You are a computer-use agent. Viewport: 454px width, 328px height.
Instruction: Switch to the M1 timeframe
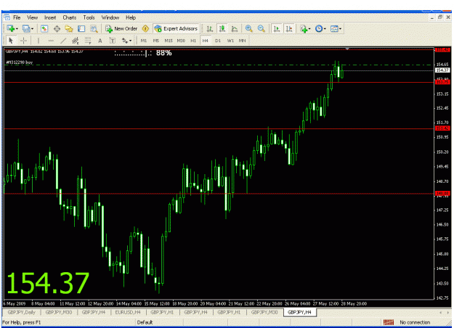click(x=144, y=41)
